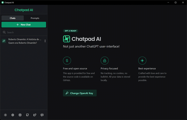Click 'Quem era Roberto Dinamite?' subtitle text

pyautogui.click(x=22, y=43)
